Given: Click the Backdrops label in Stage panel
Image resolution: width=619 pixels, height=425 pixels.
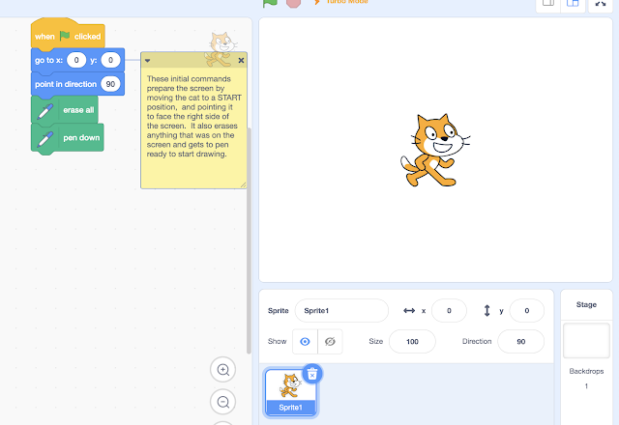Looking at the screenshot, I should pos(586,371).
